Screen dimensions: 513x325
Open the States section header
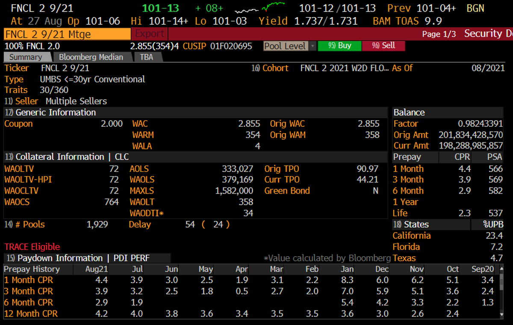pos(411,224)
